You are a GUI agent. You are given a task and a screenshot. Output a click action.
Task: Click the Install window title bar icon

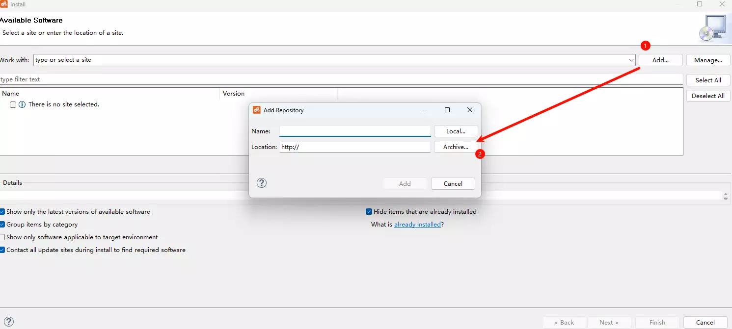click(x=4, y=4)
